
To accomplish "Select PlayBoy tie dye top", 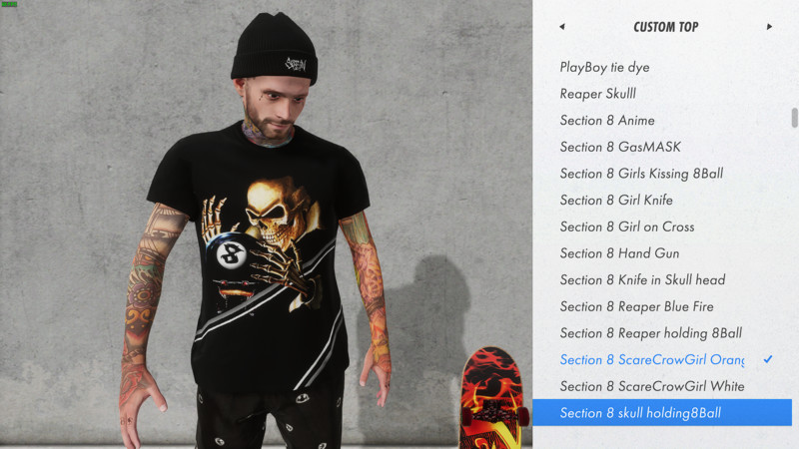I will [x=604, y=67].
